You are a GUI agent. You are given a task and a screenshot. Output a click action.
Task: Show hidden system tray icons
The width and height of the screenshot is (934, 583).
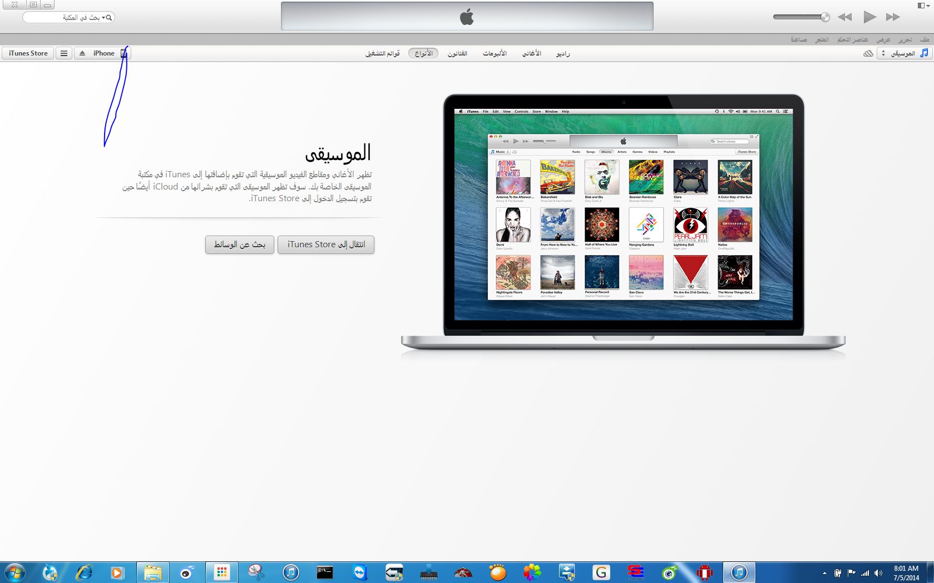824,573
